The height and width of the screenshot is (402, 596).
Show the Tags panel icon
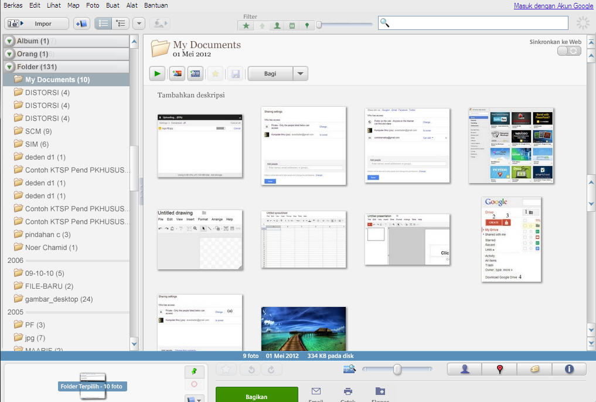click(534, 369)
